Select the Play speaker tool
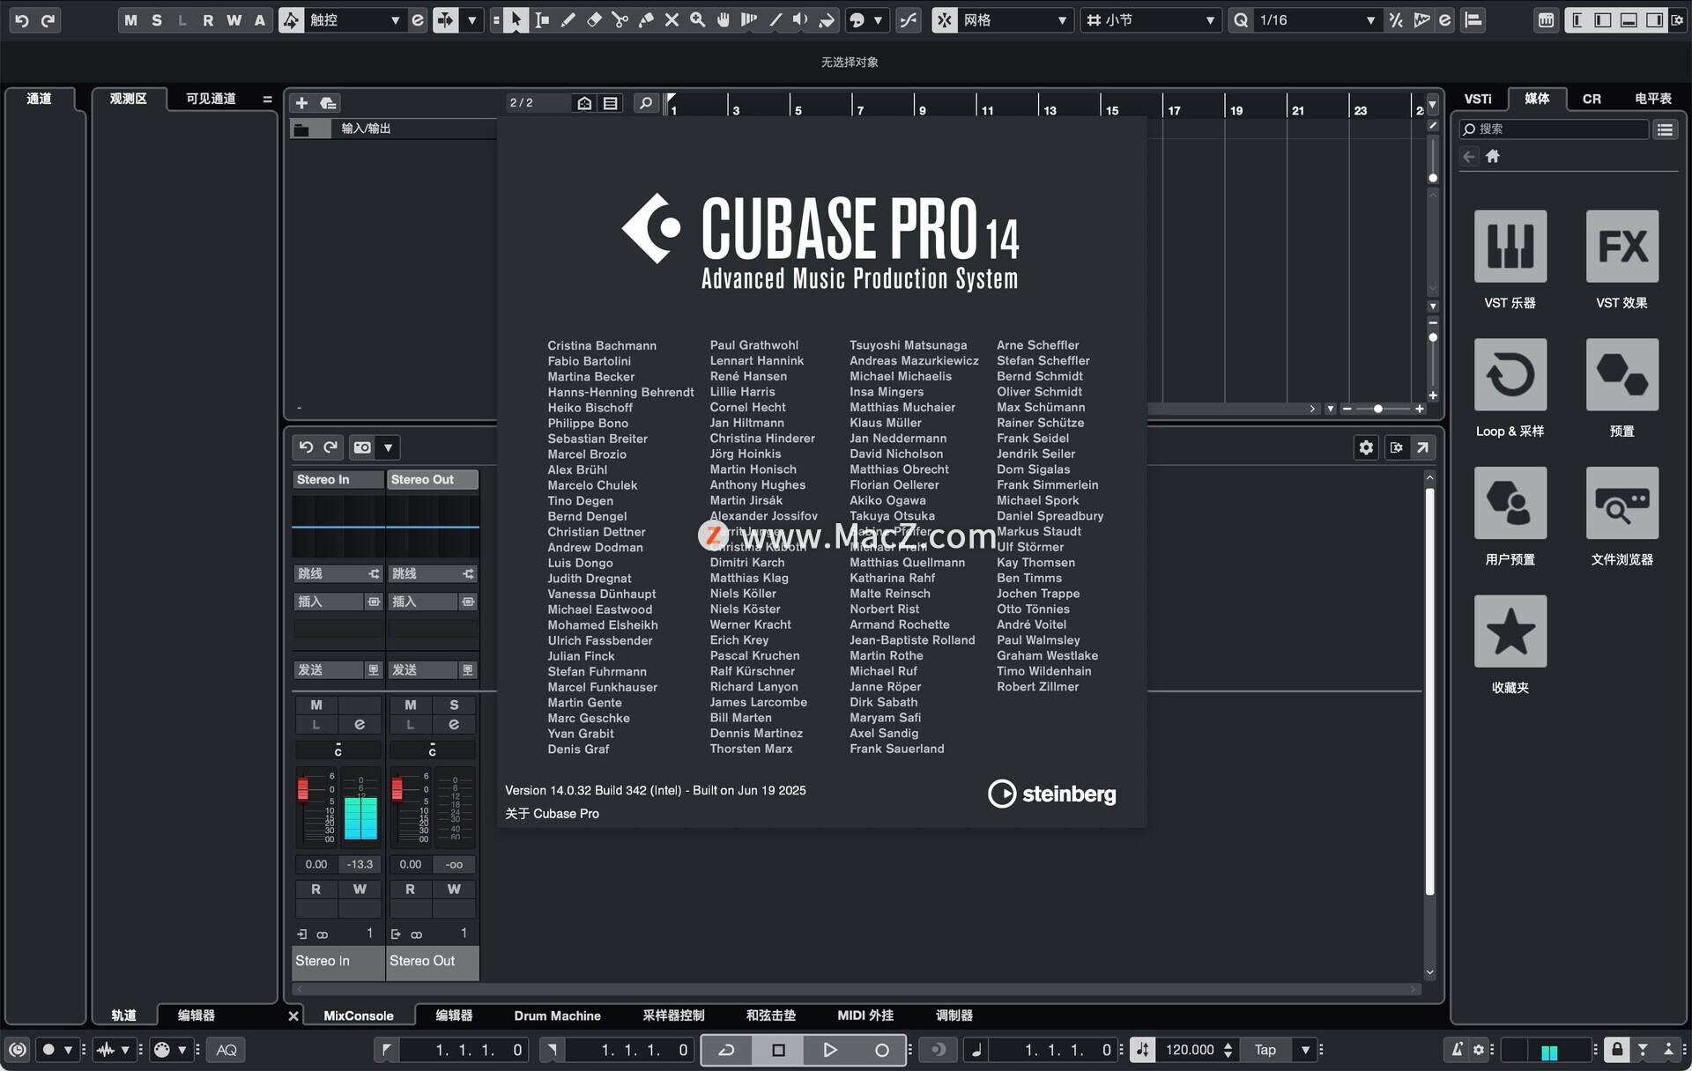Screen dimensions: 1692x1071 tap(800, 19)
